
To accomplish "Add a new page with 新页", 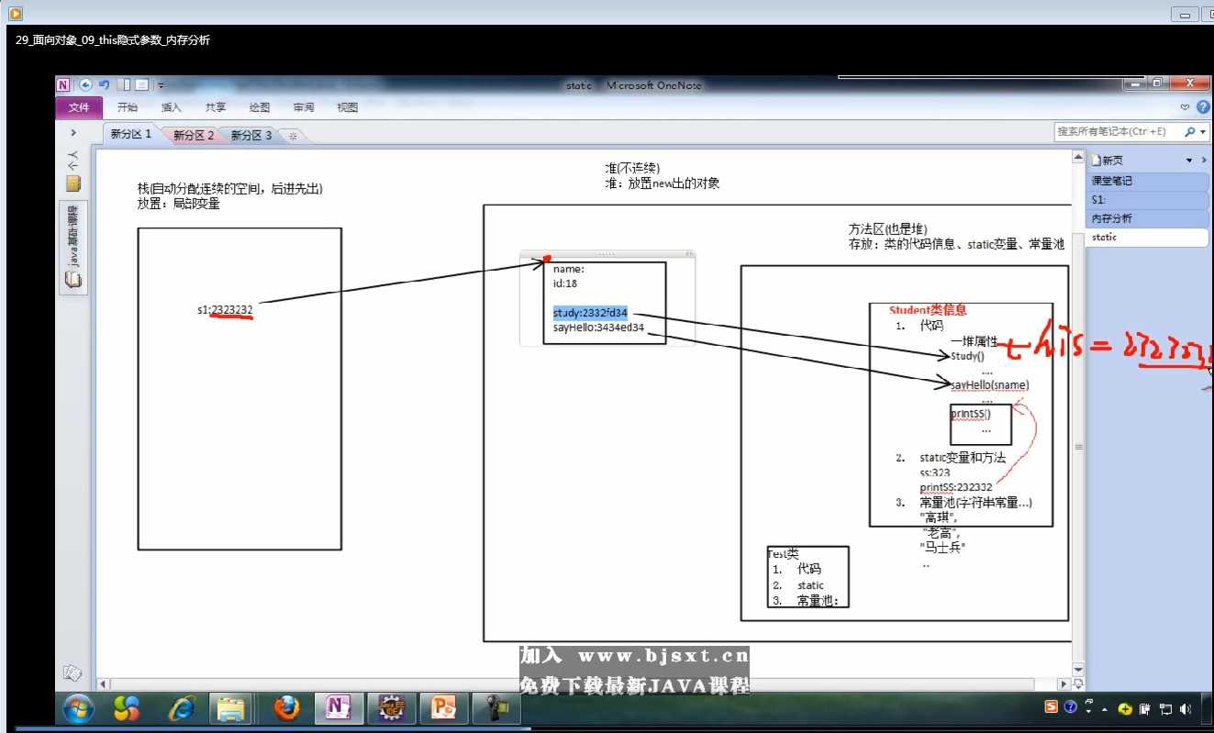I will tap(1108, 160).
